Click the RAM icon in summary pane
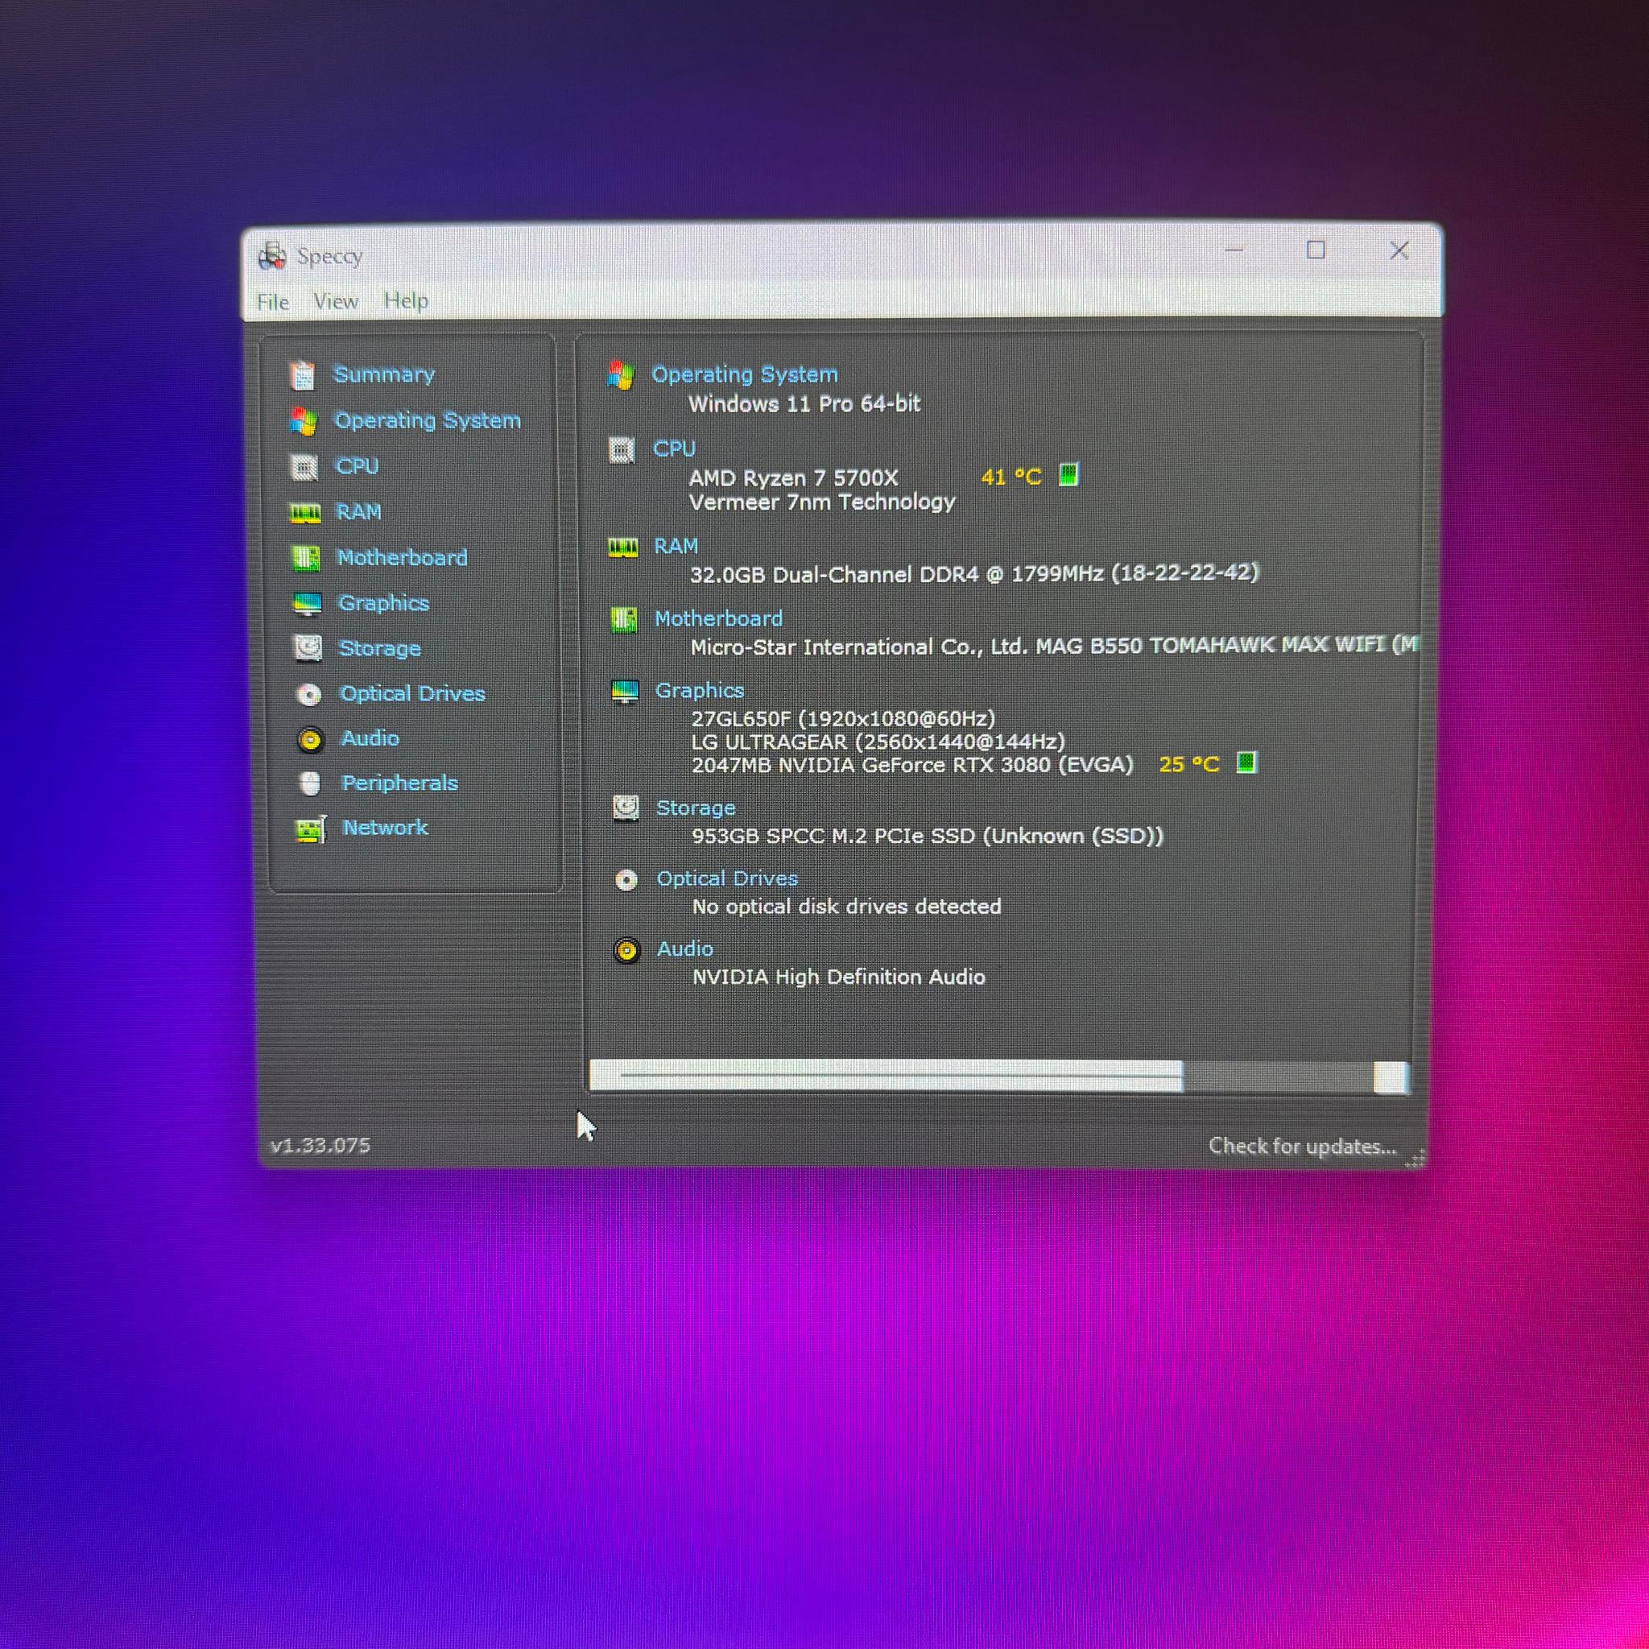 coord(623,547)
